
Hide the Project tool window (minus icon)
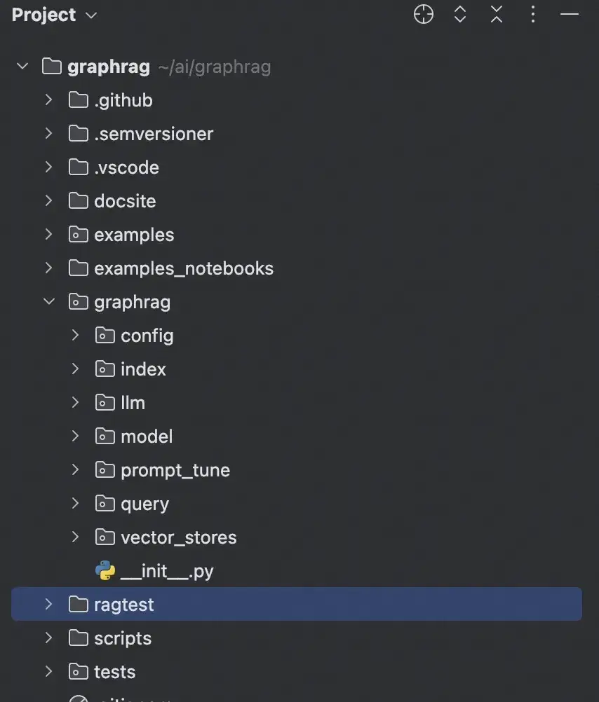pos(570,14)
